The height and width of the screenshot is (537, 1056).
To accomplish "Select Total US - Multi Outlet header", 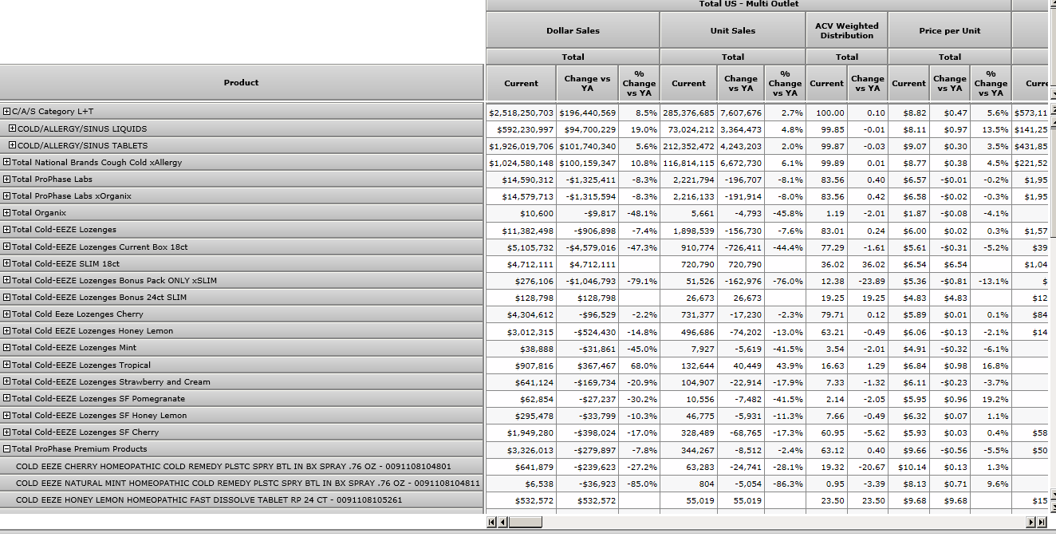I will point(748,5).
